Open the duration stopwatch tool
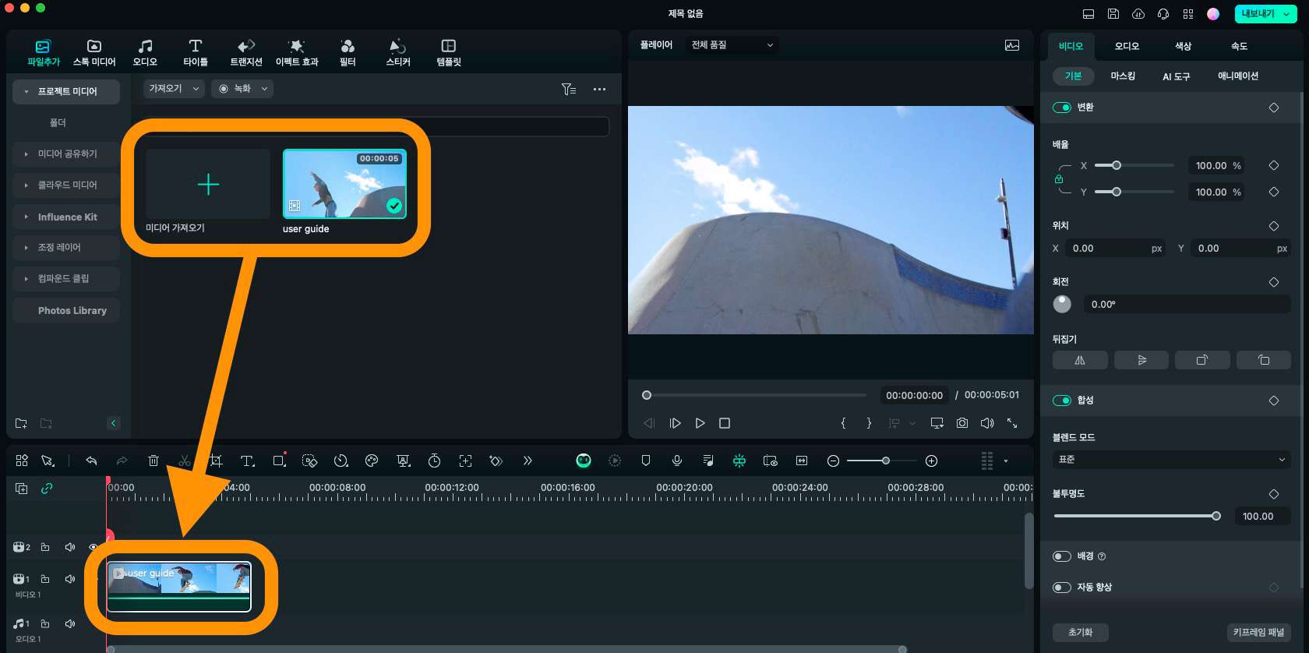 (x=434, y=461)
